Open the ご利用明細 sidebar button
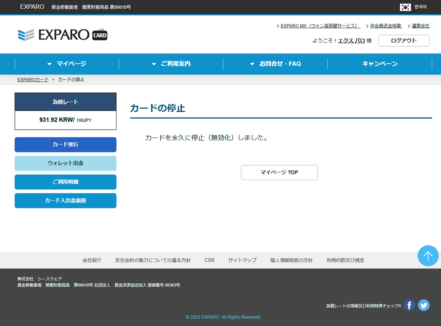Screen dimensions: 441x326 pos(65,182)
